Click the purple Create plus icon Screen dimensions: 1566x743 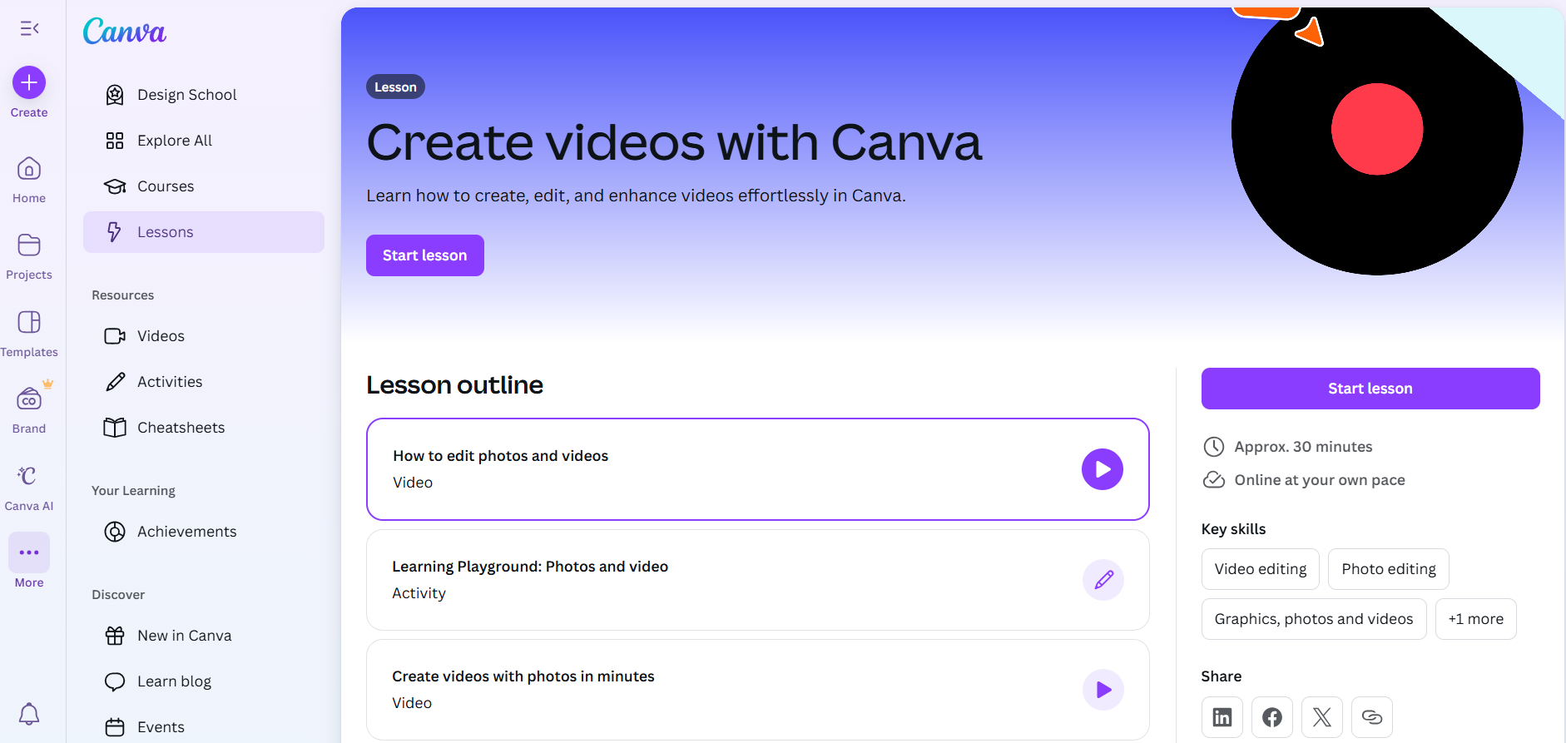(x=29, y=82)
